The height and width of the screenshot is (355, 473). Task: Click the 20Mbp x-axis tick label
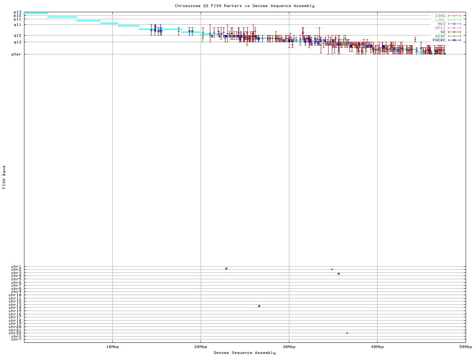pos(201,346)
